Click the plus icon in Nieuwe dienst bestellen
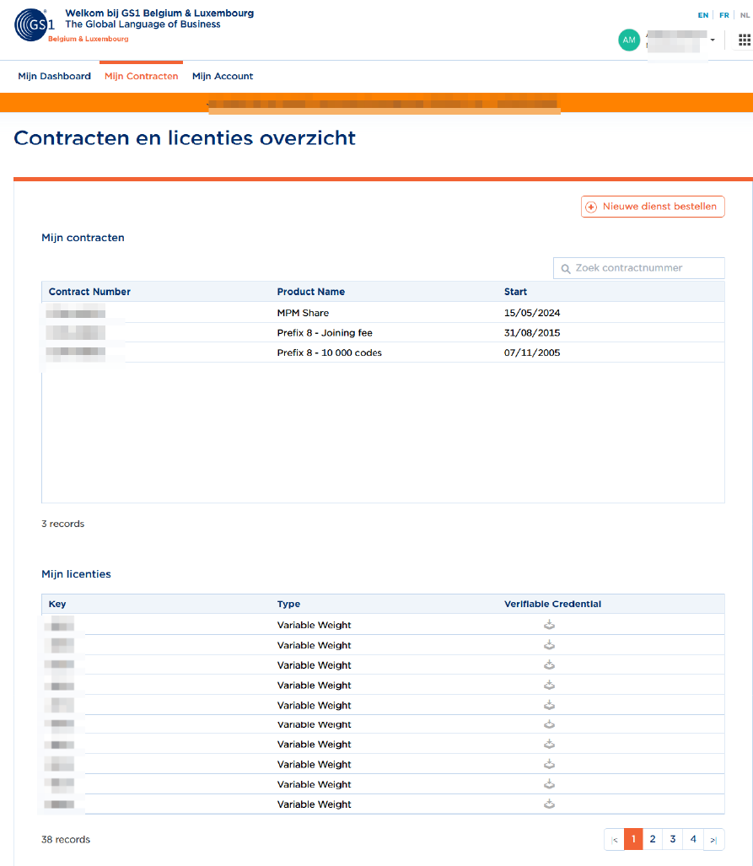Image resolution: width=753 pixels, height=866 pixels. coord(591,207)
